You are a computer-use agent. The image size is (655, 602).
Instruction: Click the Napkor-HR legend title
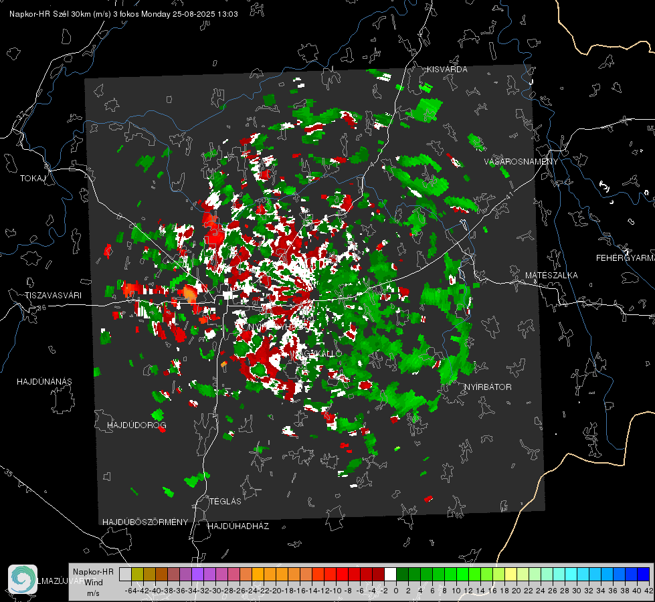click(x=93, y=572)
